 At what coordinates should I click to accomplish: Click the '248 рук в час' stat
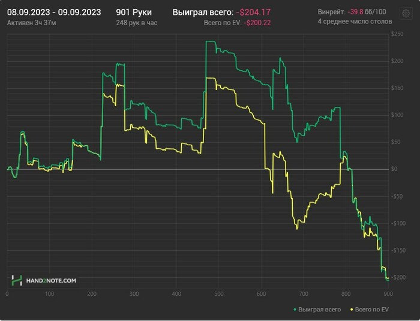pyautogui.click(x=136, y=22)
